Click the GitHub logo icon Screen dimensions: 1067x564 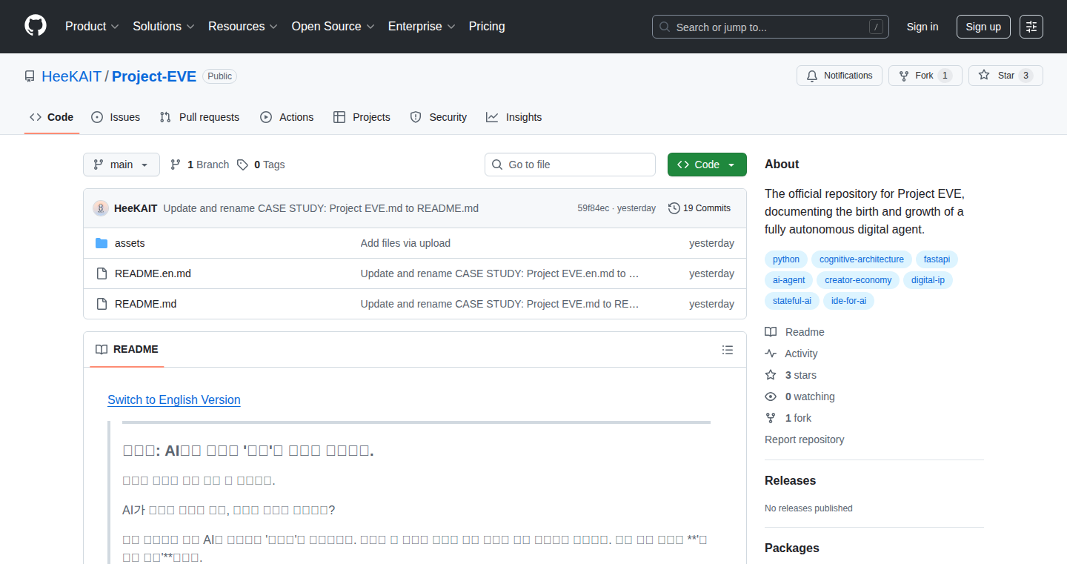(x=36, y=26)
